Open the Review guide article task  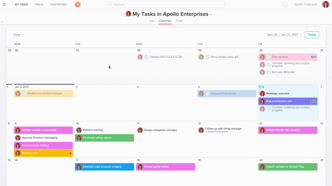165,167
